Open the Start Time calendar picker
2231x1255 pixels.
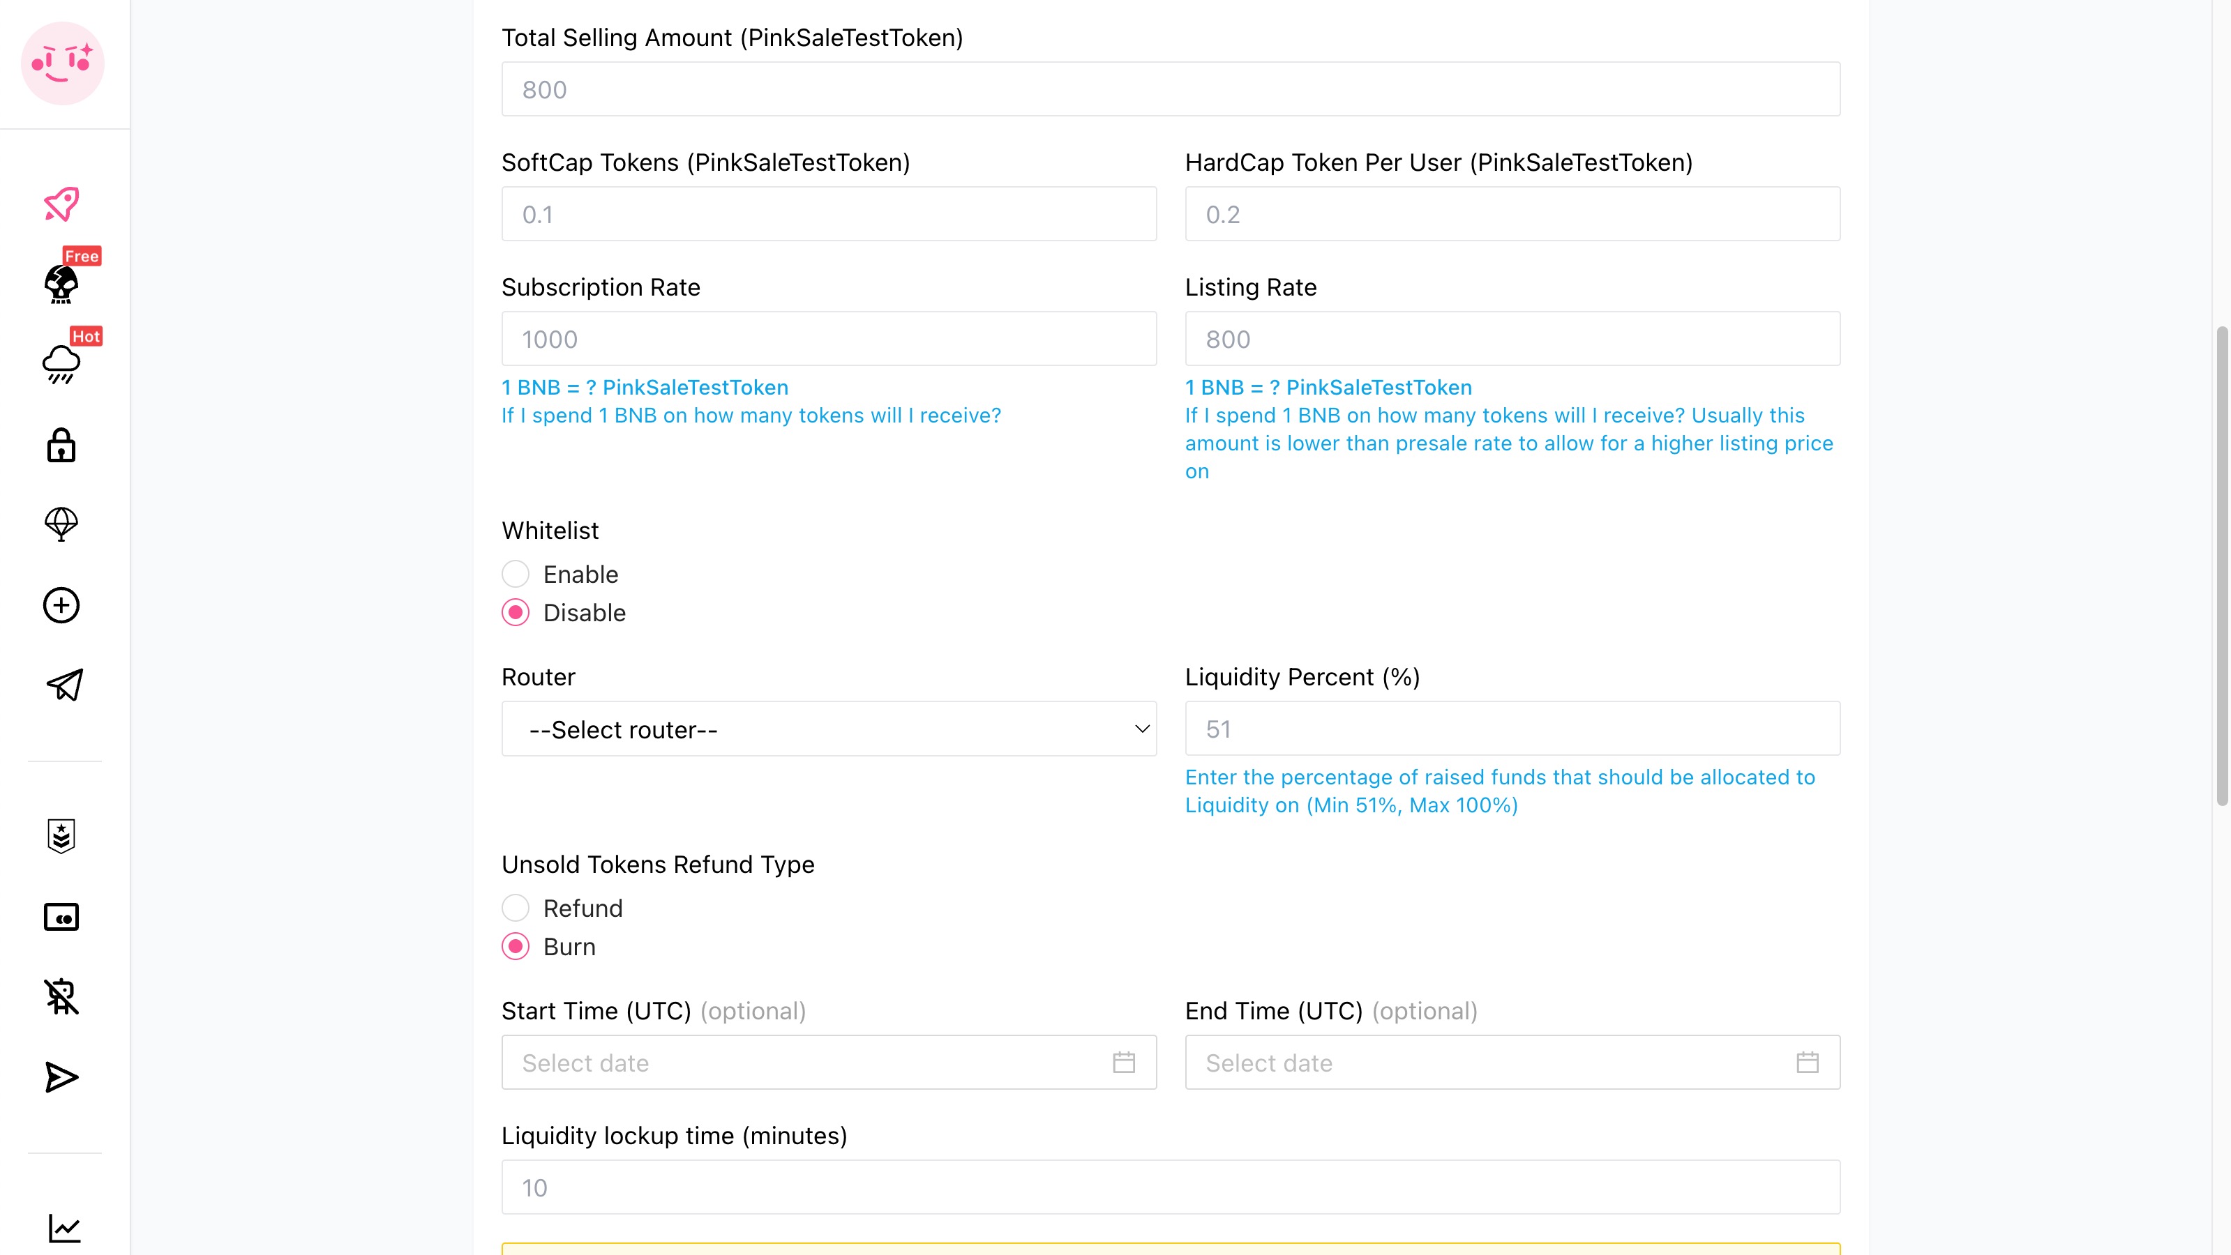pyautogui.click(x=1124, y=1063)
